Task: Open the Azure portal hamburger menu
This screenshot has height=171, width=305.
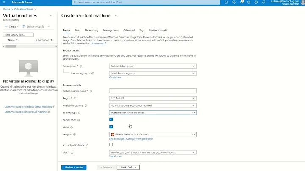Action: [x=4, y=3]
